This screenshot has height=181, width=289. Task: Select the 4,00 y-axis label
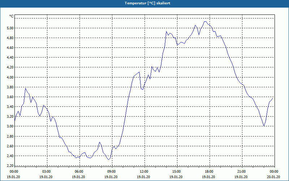point(10,77)
